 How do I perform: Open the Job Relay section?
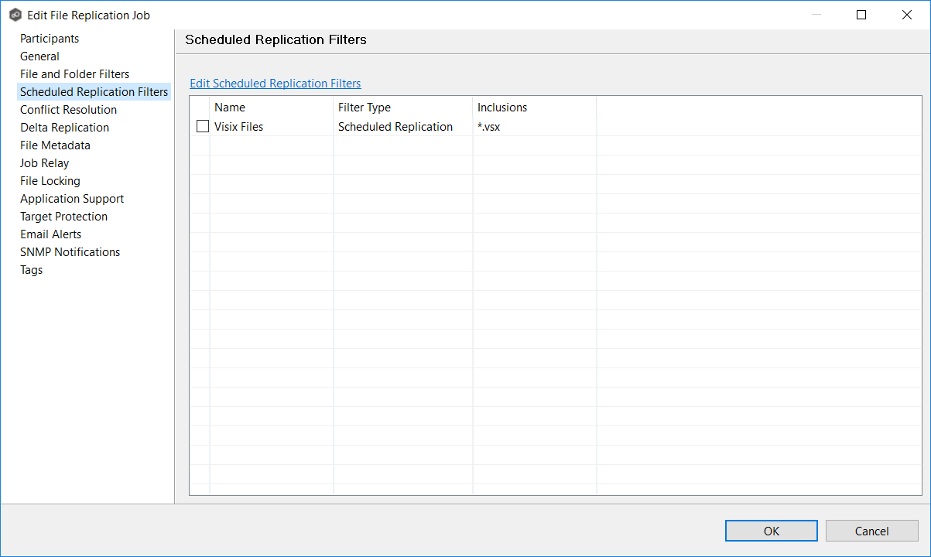[44, 162]
